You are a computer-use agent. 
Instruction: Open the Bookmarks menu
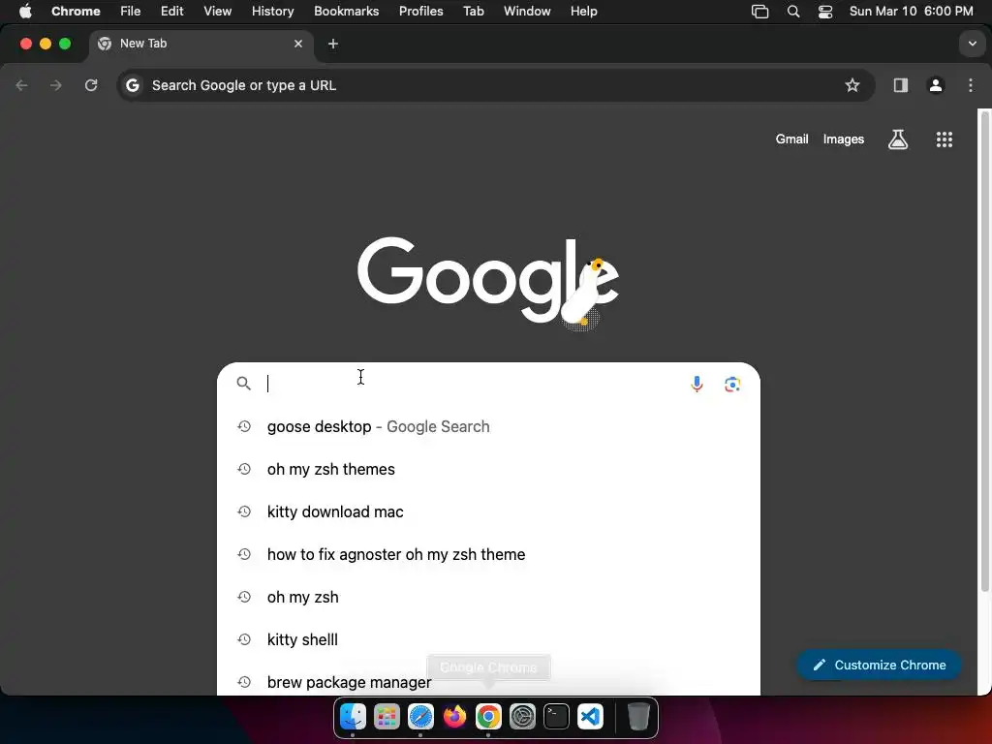346,12
